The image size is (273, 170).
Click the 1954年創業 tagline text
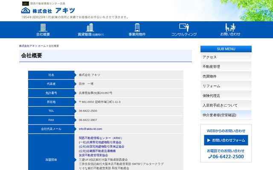(x=75, y=17)
